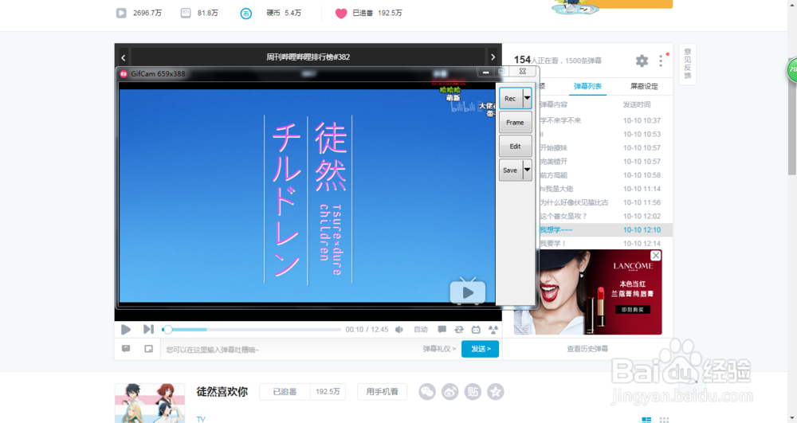The image size is (797, 423).
Task: Mute the video with volume icon
Action: [x=399, y=330]
